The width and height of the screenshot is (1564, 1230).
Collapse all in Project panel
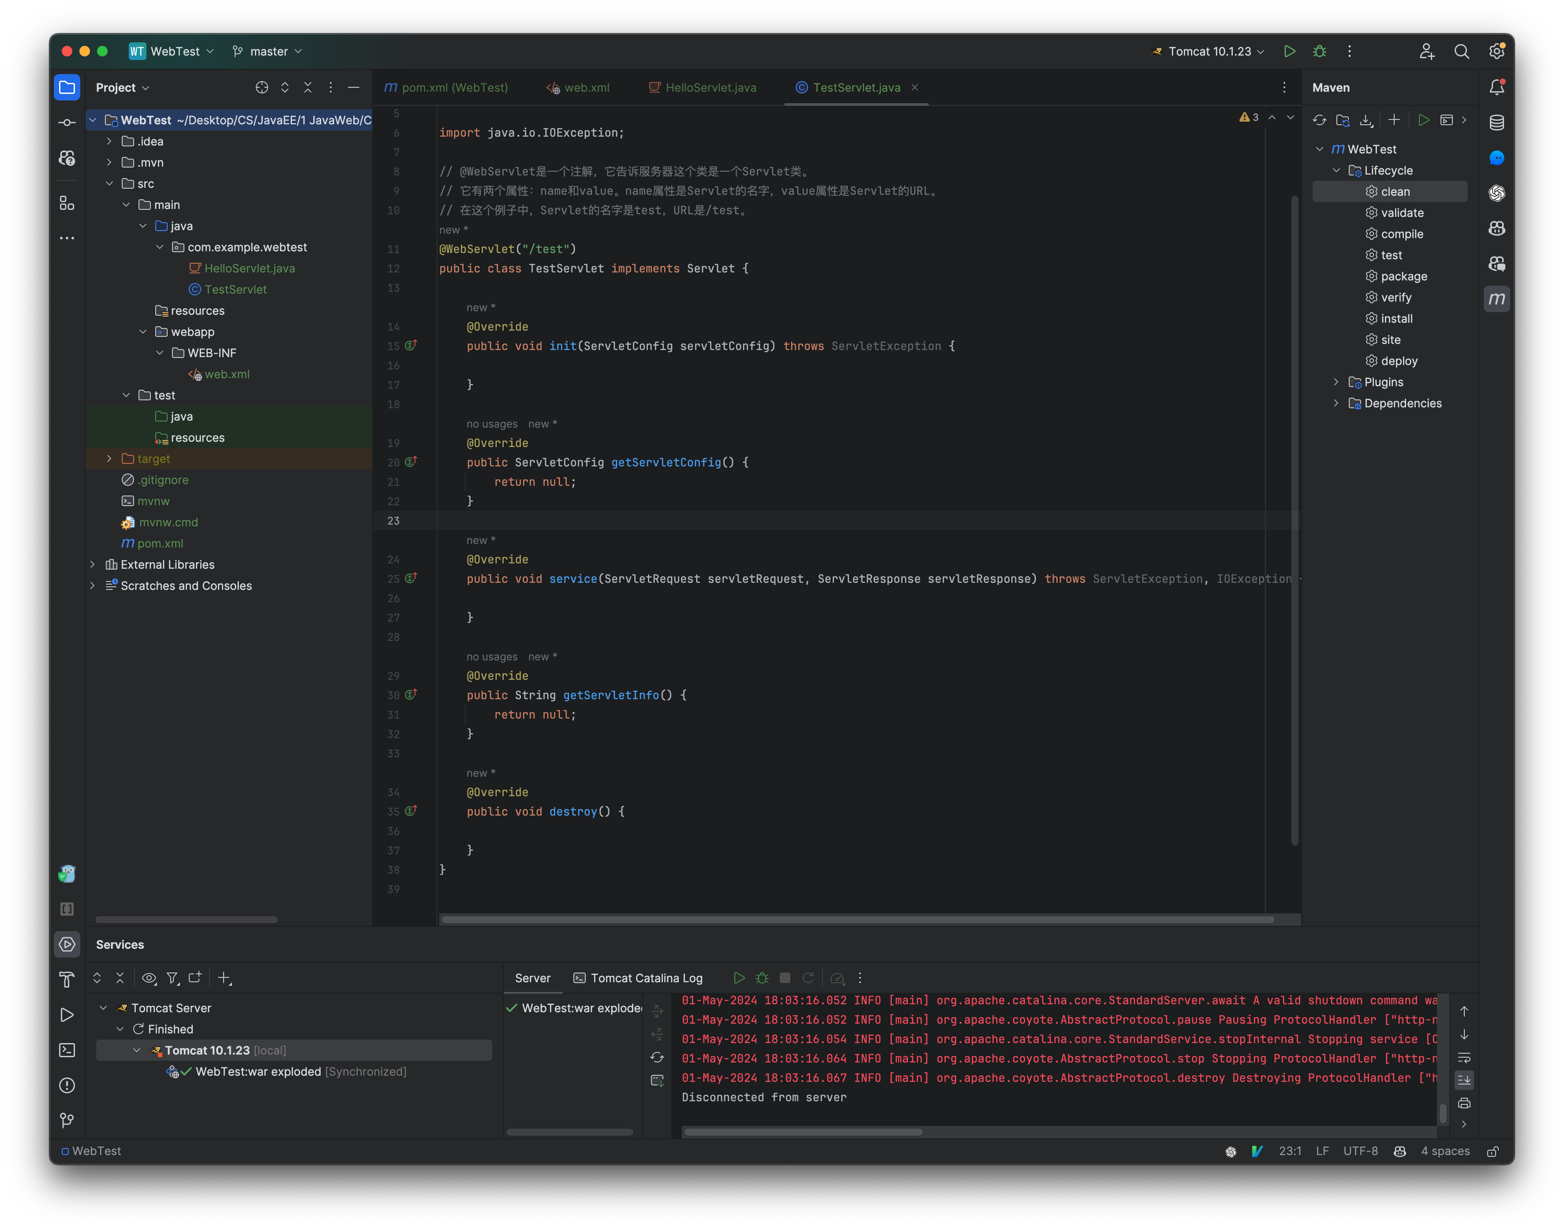pos(307,87)
